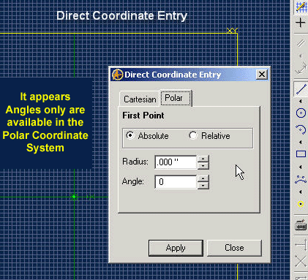Select the Circle sketch tool

tap(301, 113)
